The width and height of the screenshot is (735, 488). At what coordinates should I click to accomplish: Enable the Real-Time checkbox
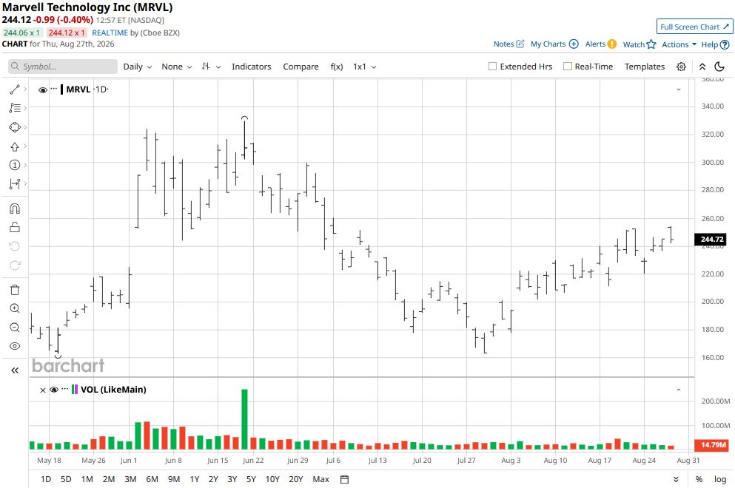point(567,67)
